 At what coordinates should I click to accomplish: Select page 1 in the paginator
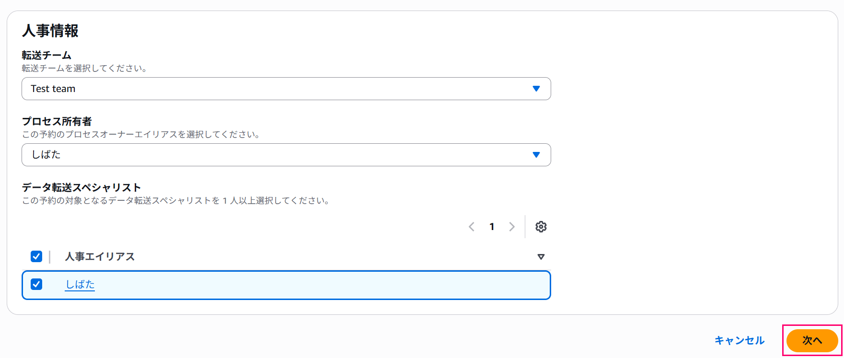[x=492, y=227]
